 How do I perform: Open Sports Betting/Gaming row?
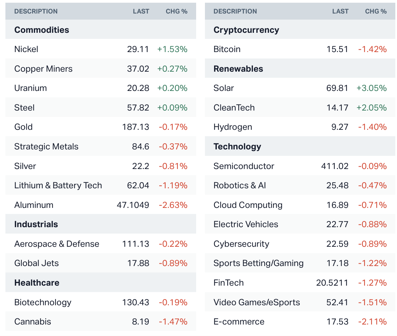pos(258,263)
